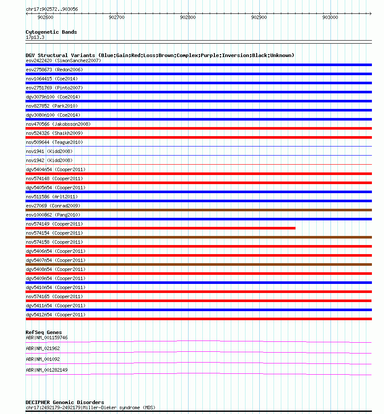This screenshot has height=414, width=384.
Task: Click the Cytogenetic Bands track heading
Action: (51, 32)
